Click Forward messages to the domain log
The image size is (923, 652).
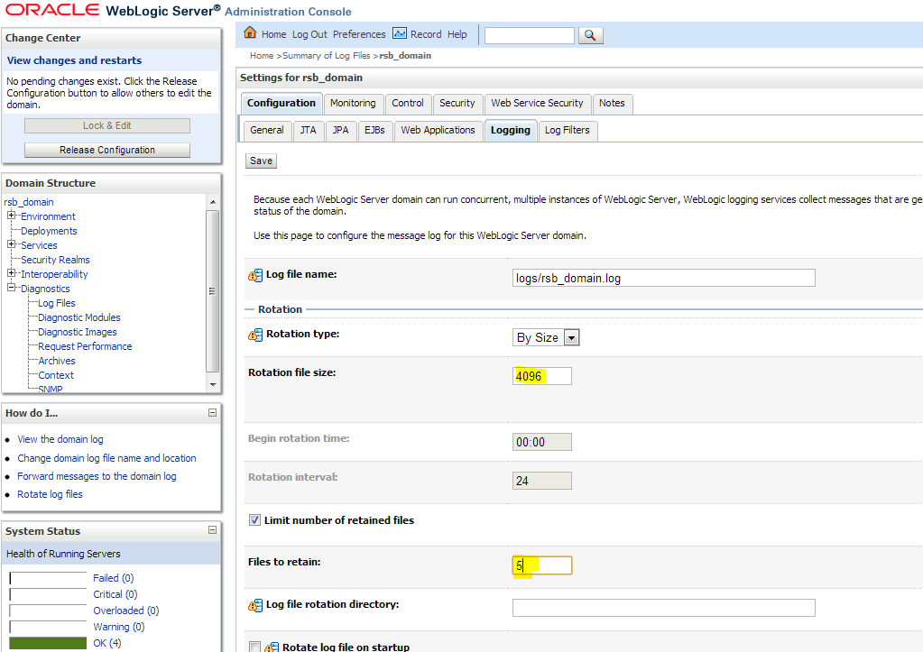coord(97,476)
